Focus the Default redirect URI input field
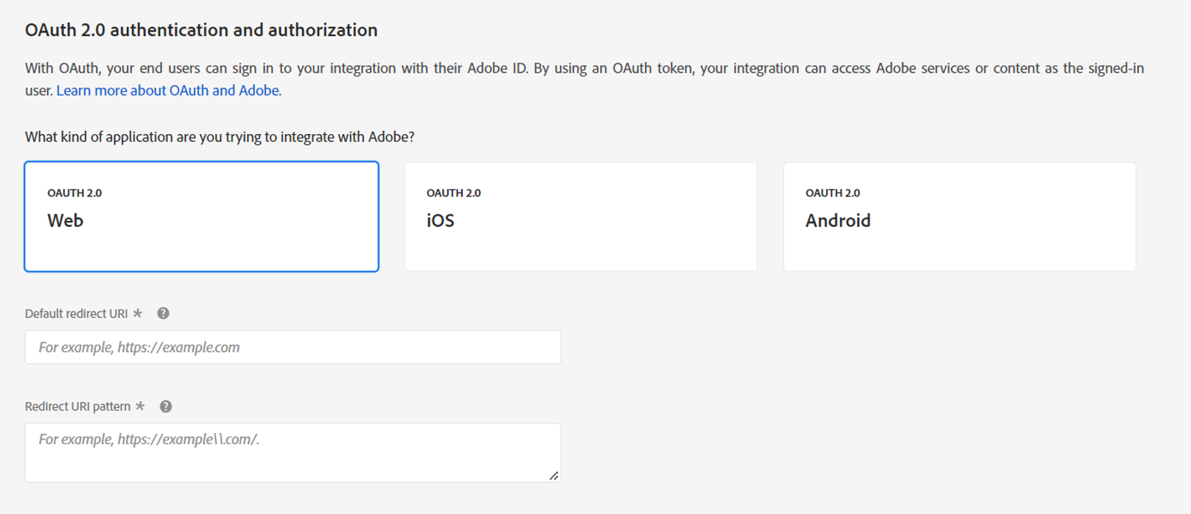 tap(293, 347)
